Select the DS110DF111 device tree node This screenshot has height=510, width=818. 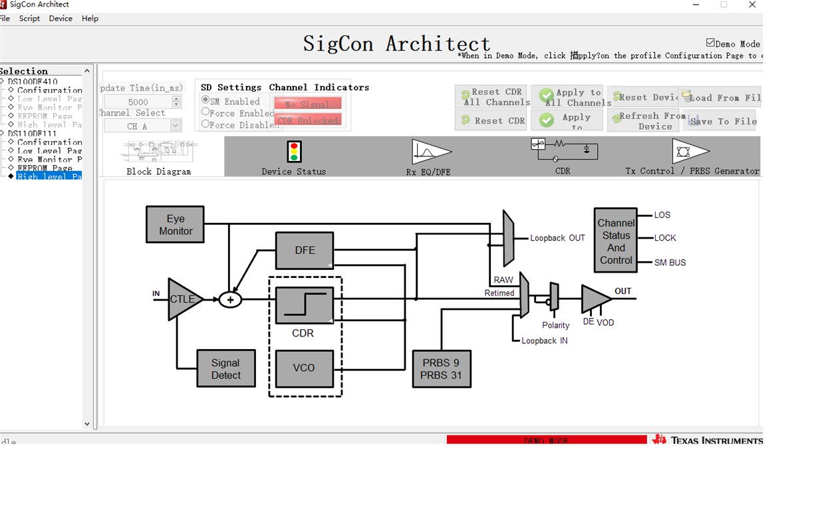(x=32, y=133)
